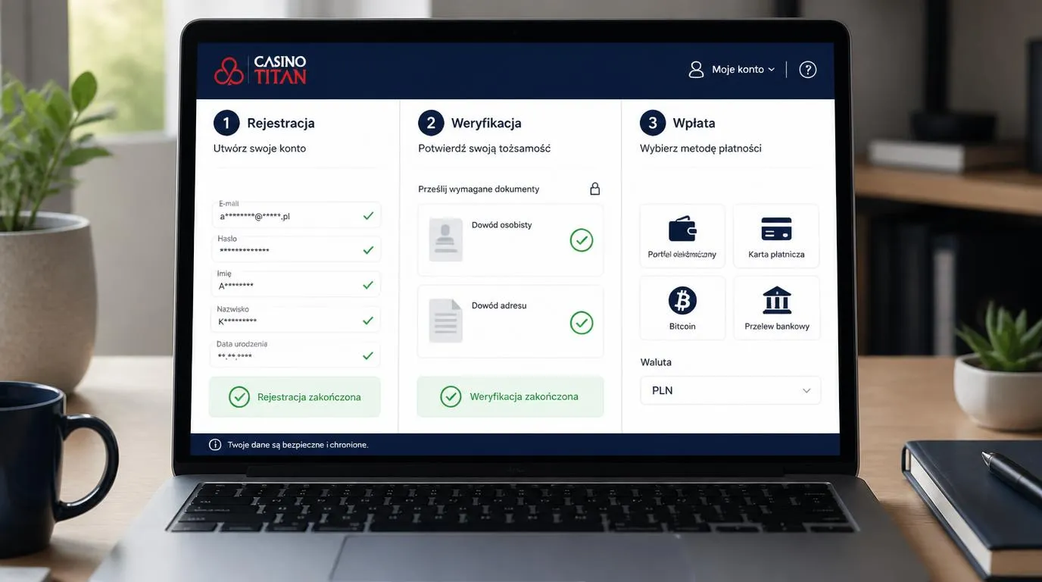The image size is (1042, 582).
Task: Click the Casino Titan logo
Action: [260, 70]
